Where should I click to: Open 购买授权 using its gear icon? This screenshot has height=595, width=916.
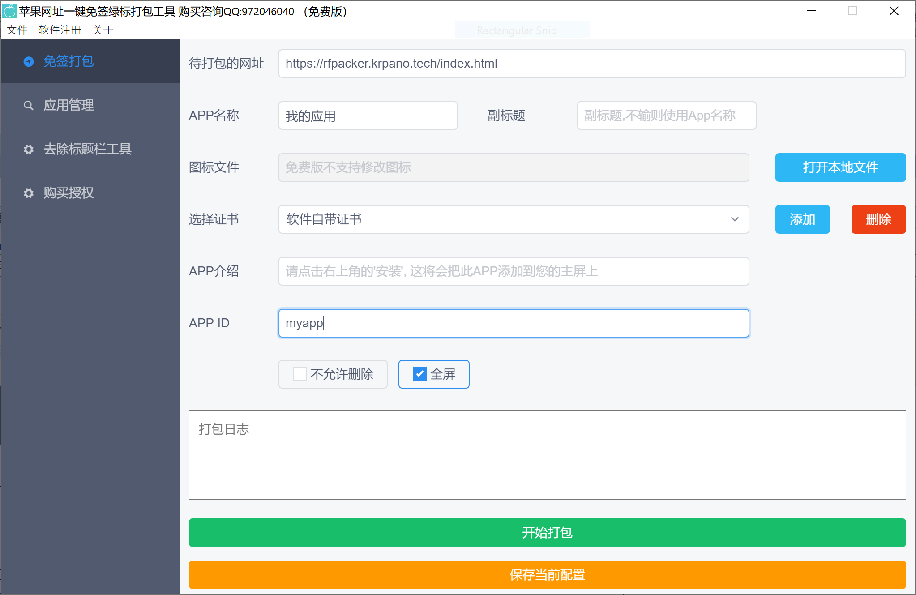pos(29,193)
